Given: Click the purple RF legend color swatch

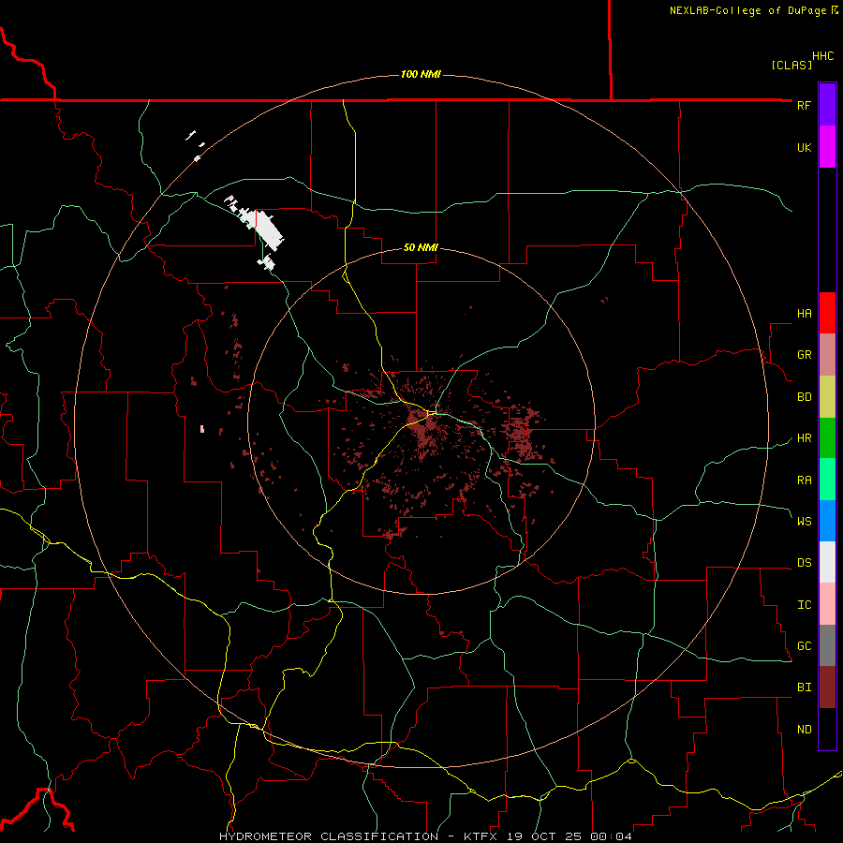Looking at the screenshot, I should click(827, 105).
